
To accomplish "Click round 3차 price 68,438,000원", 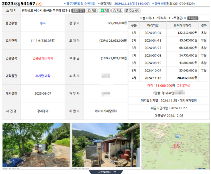I will pyautogui.click(x=188, y=48).
